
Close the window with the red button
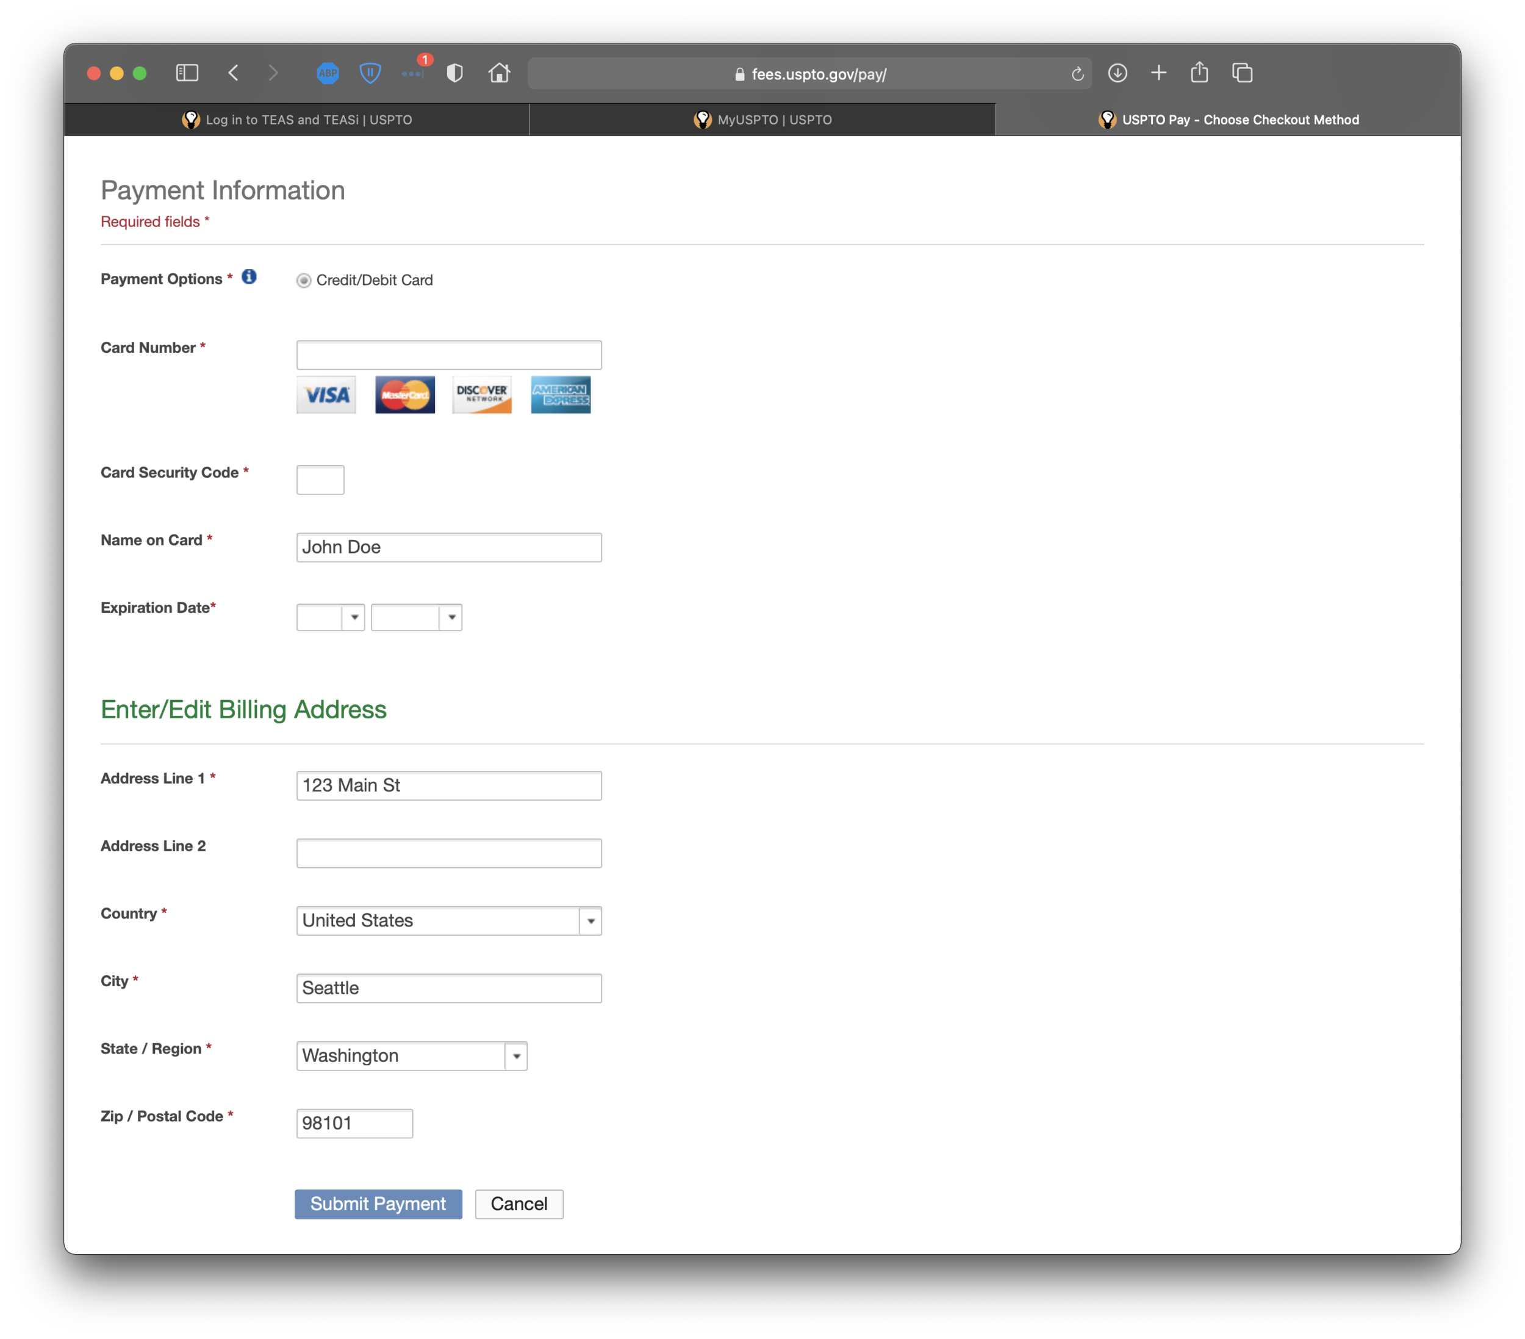coord(94,73)
